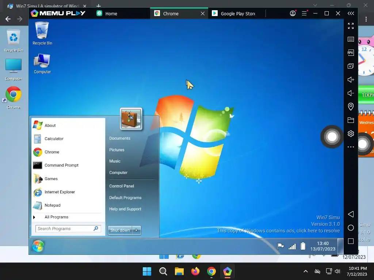374x280 pixels.
Task: Click the Shut down button
Action: point(120,230)
